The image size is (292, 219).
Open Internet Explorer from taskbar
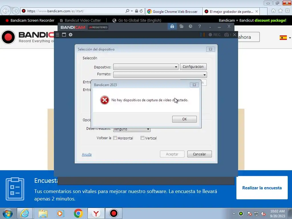(x=25, y=213)
